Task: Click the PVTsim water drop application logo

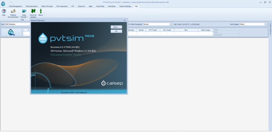Action: click(3, 3)
